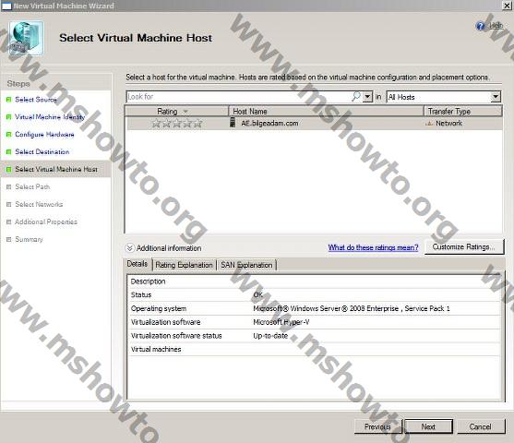Click the server icon beside AE.bilgeadam.com

[233, 123]
